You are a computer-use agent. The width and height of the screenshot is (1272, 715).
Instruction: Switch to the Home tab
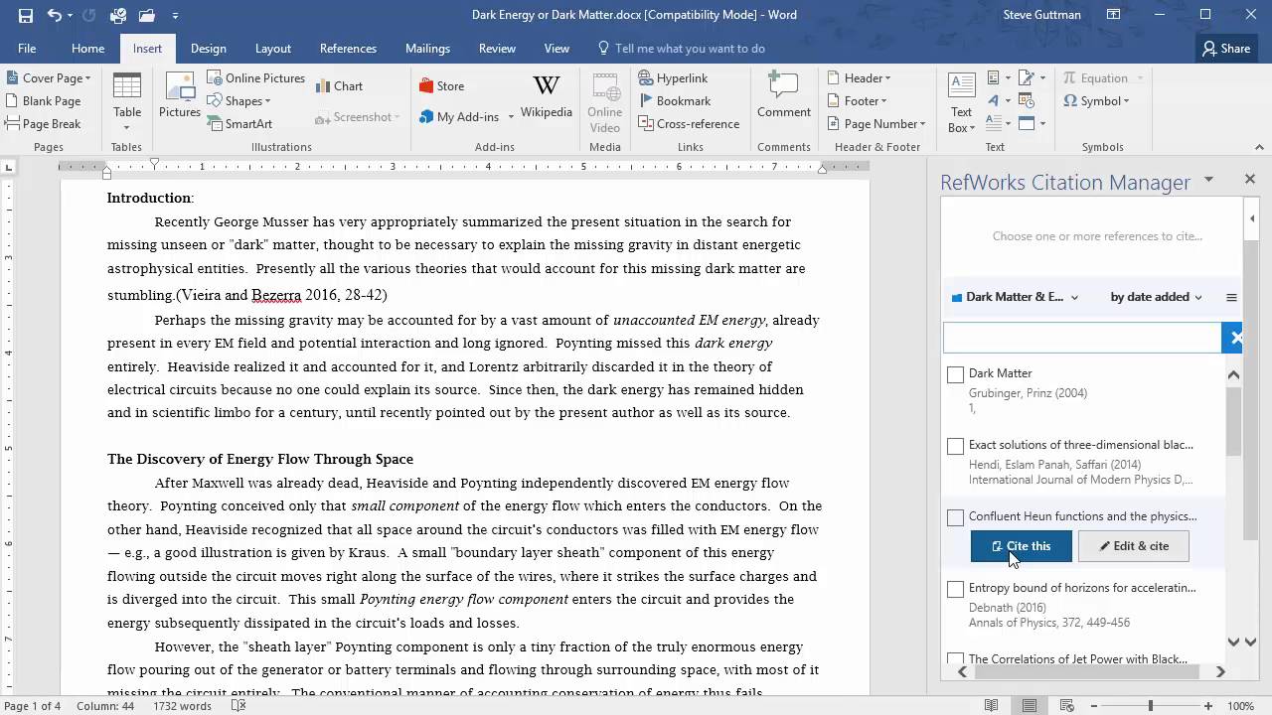tap(87, 48)
